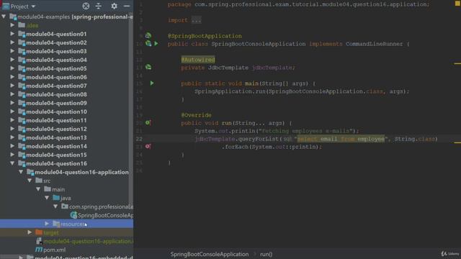Screen dimensions: 461x259
Task: Collapse the module04-examples root node
Action: 4,17
